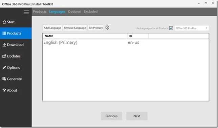The image size is (218, 128).
Task: Open the Updates section
Action: tap(16, 56)
